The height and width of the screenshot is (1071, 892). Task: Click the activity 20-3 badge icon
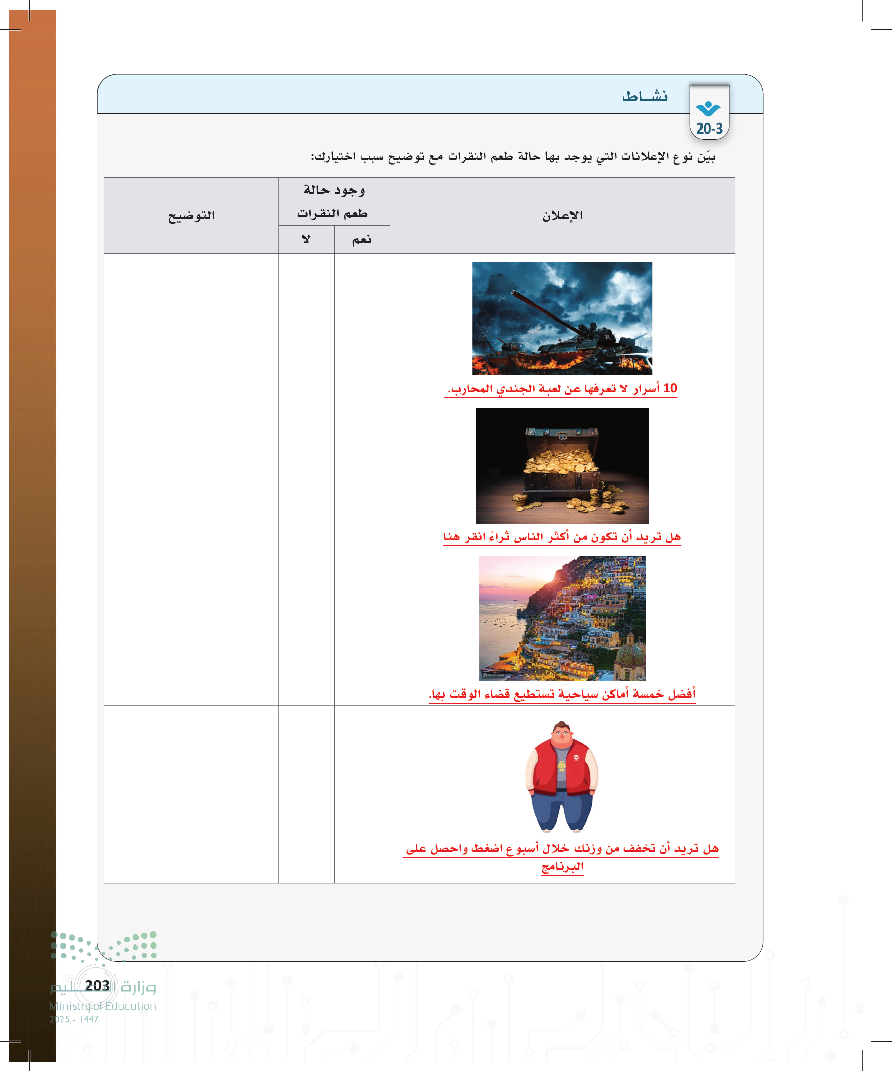click(x=709, y=112)
